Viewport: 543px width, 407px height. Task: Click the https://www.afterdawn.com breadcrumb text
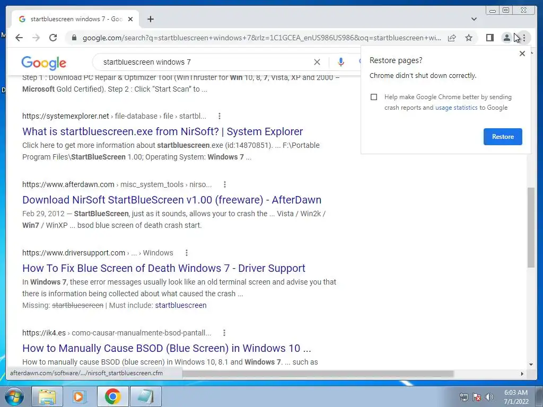(x=68, y=184)
